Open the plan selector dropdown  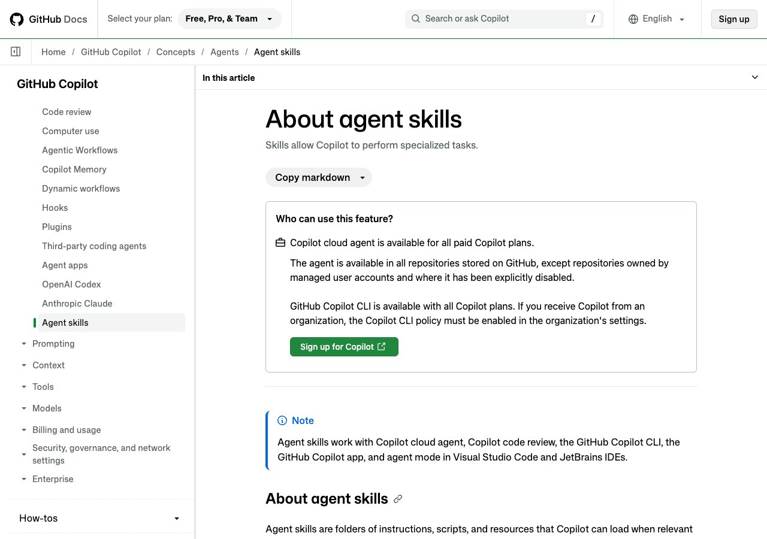tap(230, 19)
